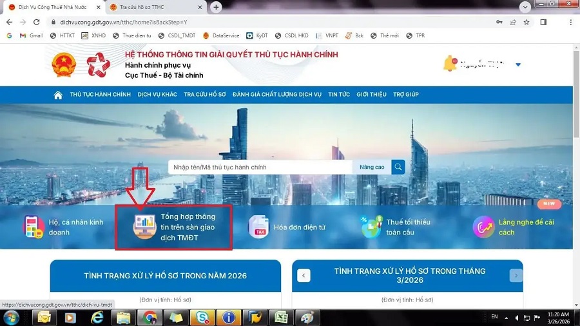This screenshot has height=326, width=580.
Task: Open ĐÁNH GIÁ CHẤT LƯỢNG DỊCH VỤ menu
Action: coord(277,95)
